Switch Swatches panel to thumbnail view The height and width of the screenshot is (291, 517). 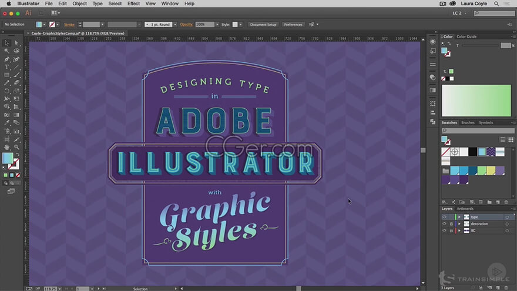(x=511, y=140)
